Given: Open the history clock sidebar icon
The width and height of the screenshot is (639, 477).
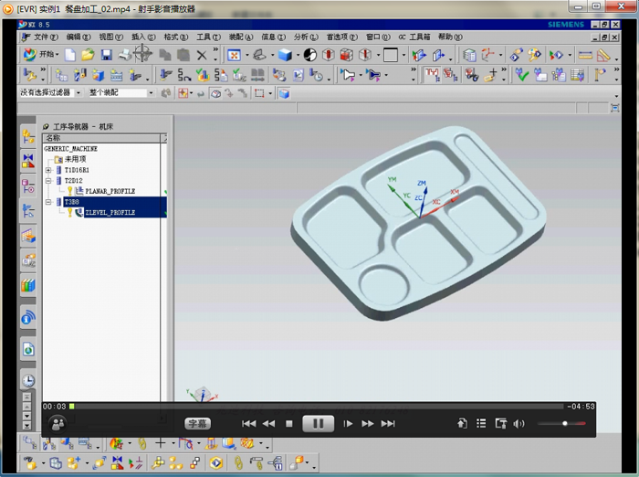Looking at the screenshot, I should pos(28,380).
